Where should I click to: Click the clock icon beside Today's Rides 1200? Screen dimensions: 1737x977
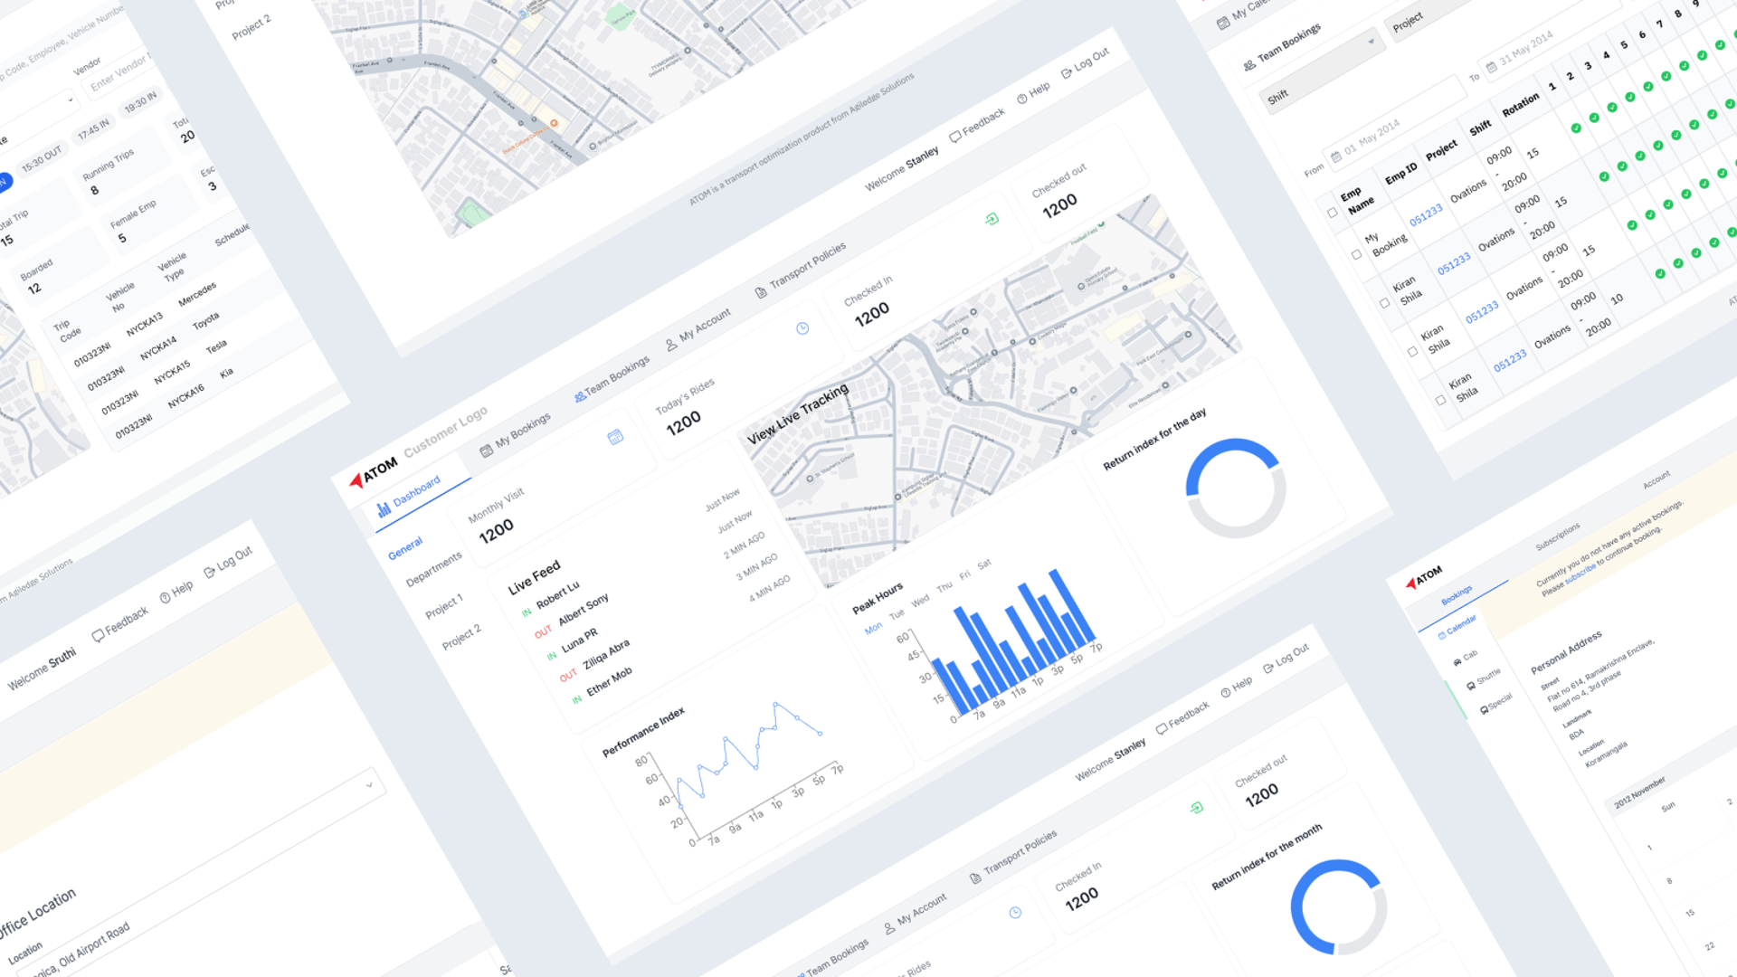(x=802, y=328)
